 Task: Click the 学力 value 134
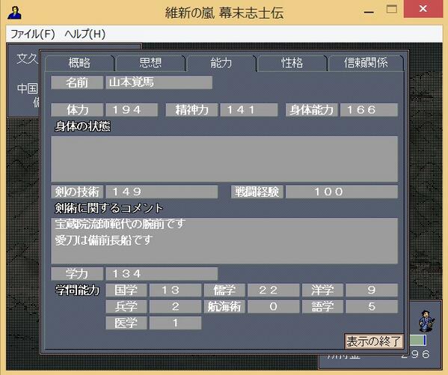(x=162, y=274)
